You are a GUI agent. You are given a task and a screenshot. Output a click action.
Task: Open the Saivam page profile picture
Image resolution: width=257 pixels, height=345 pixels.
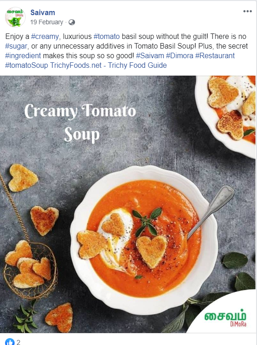(x=15, y=17)
